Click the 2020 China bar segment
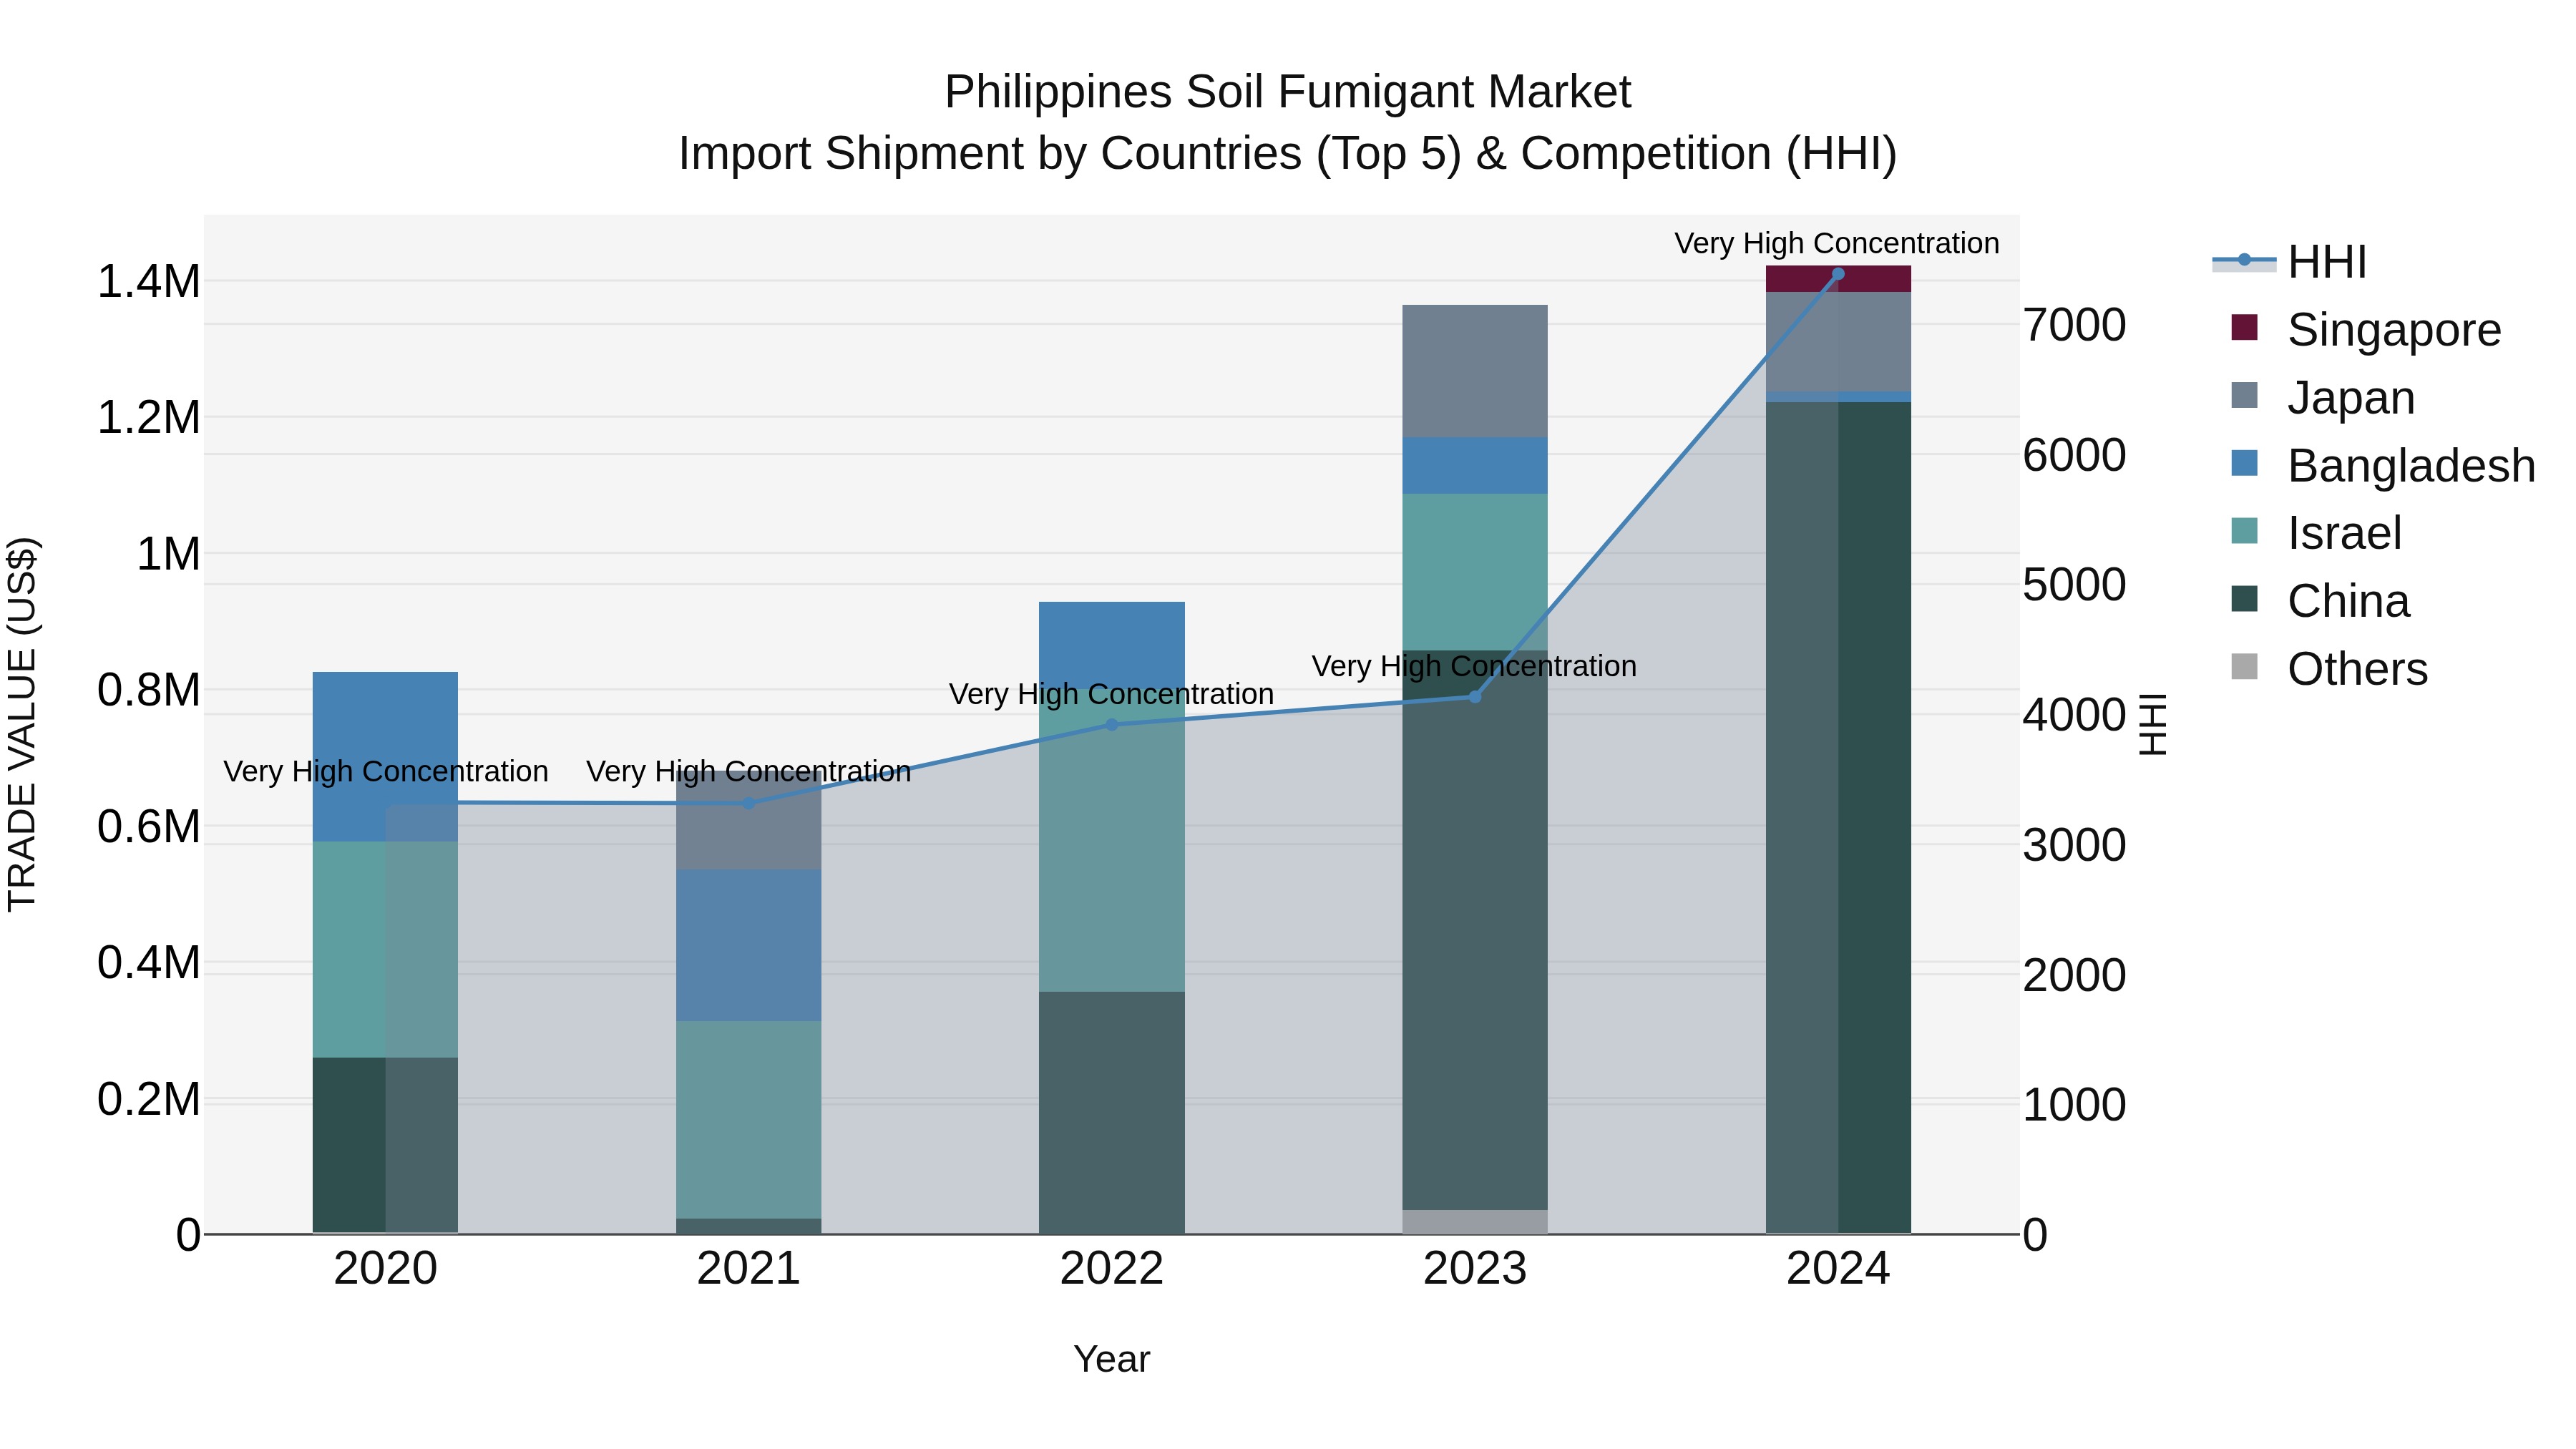This screenshot has height=1449, width=2576. [385, 1145]
